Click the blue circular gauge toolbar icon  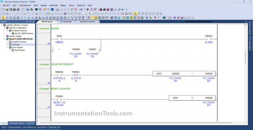click(x=174, y=18)
